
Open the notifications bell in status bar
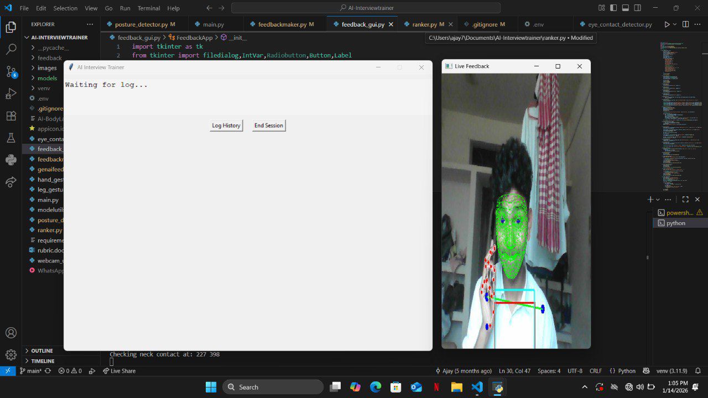[696, 371]
